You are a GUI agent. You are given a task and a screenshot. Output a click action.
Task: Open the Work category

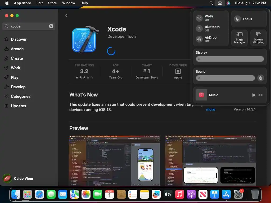click(x=12, y=68)
